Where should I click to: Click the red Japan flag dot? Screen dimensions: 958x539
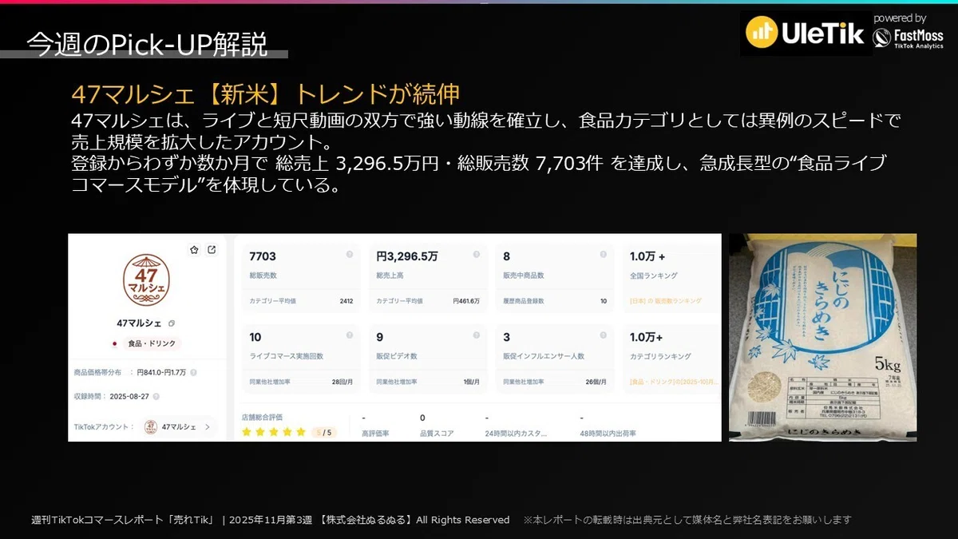(x=116, y=343)
